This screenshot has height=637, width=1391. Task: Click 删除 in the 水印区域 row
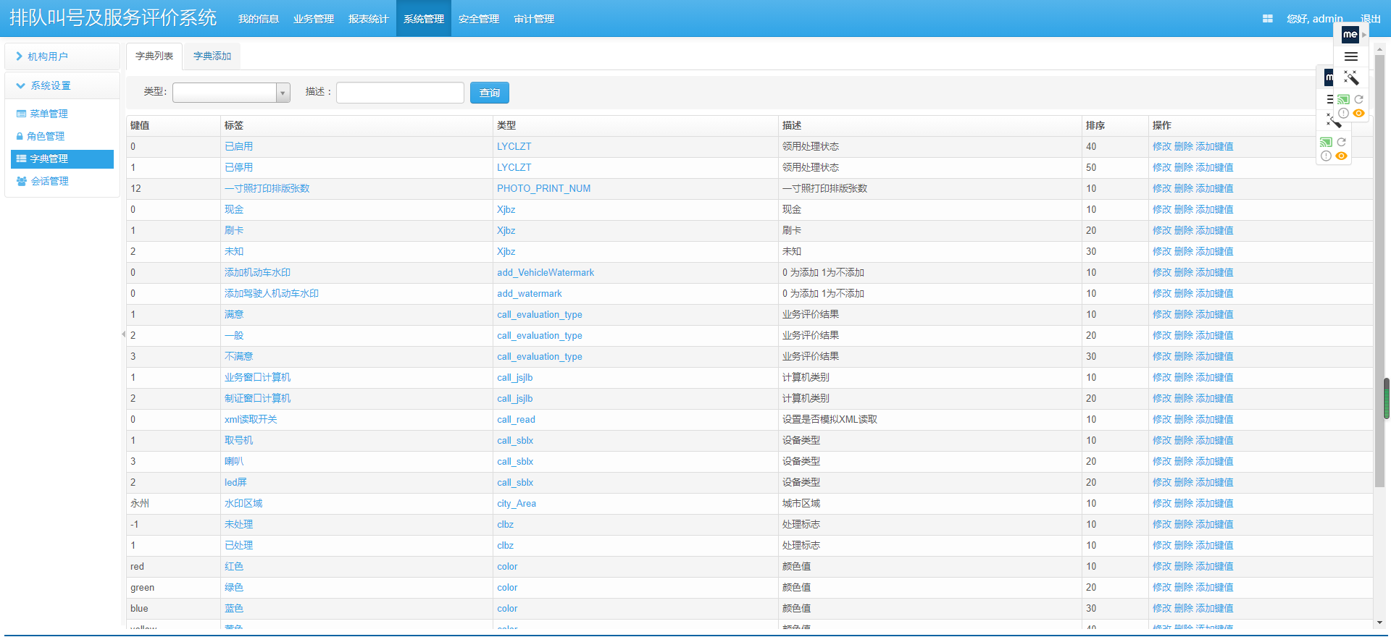(x=1184, y=503)
